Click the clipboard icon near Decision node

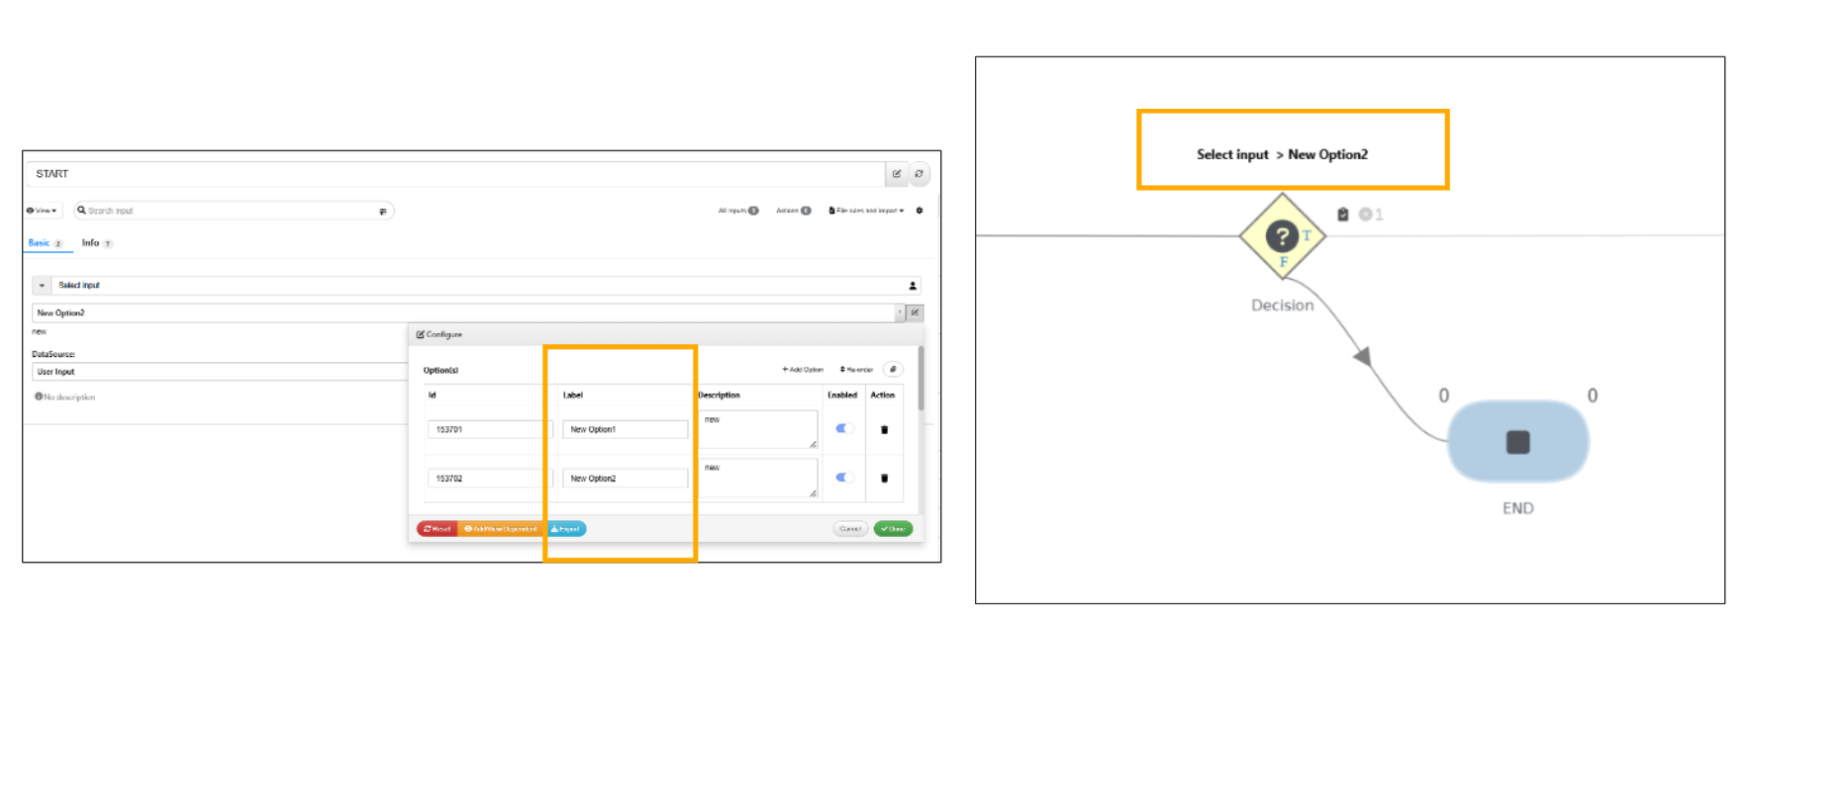1342,215
